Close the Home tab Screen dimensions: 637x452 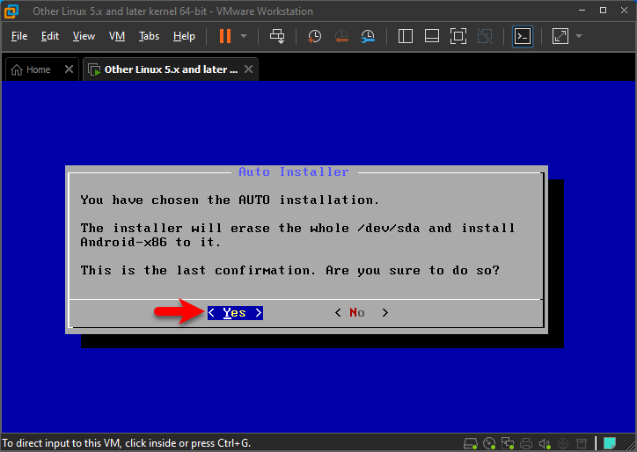pyautogui.click(x=69, y=69)
